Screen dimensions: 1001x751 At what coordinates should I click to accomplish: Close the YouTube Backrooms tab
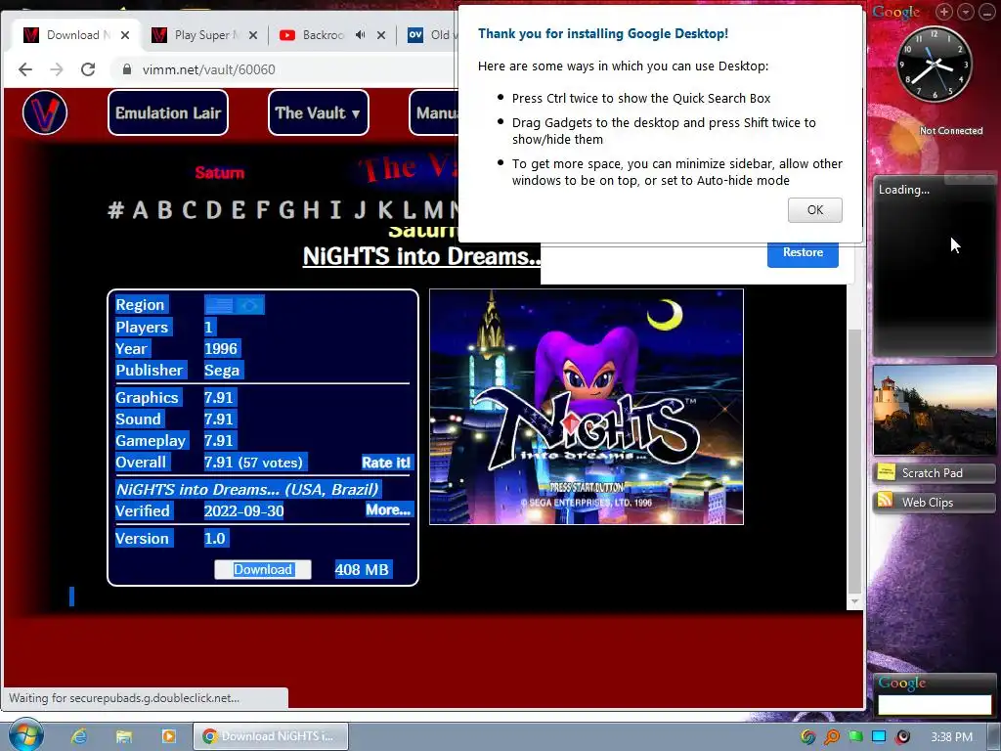(381, 35)
